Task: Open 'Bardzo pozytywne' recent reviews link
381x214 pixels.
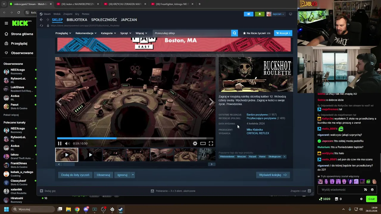Action: coord(257,115)
